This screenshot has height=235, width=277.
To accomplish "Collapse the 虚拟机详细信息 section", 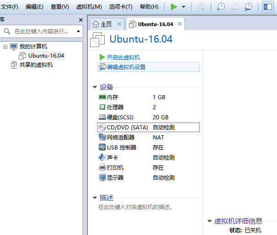I will point(209,221).
